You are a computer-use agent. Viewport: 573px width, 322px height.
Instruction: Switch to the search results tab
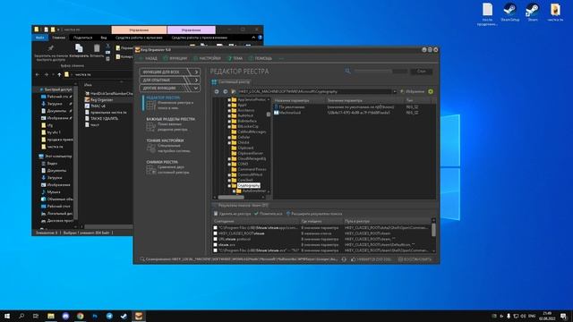click(241, 205)
